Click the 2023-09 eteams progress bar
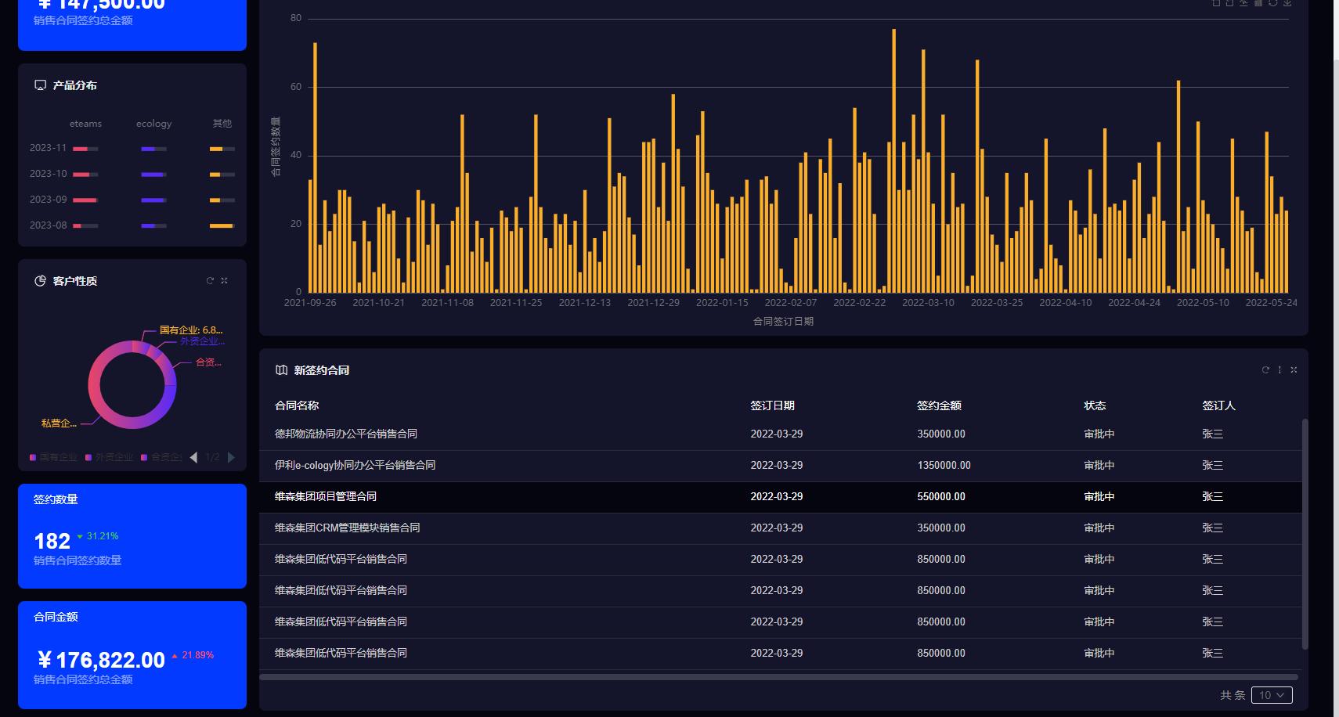This screenshot has width=1339, height=717. pyautogui.click(x=85, y=200)
